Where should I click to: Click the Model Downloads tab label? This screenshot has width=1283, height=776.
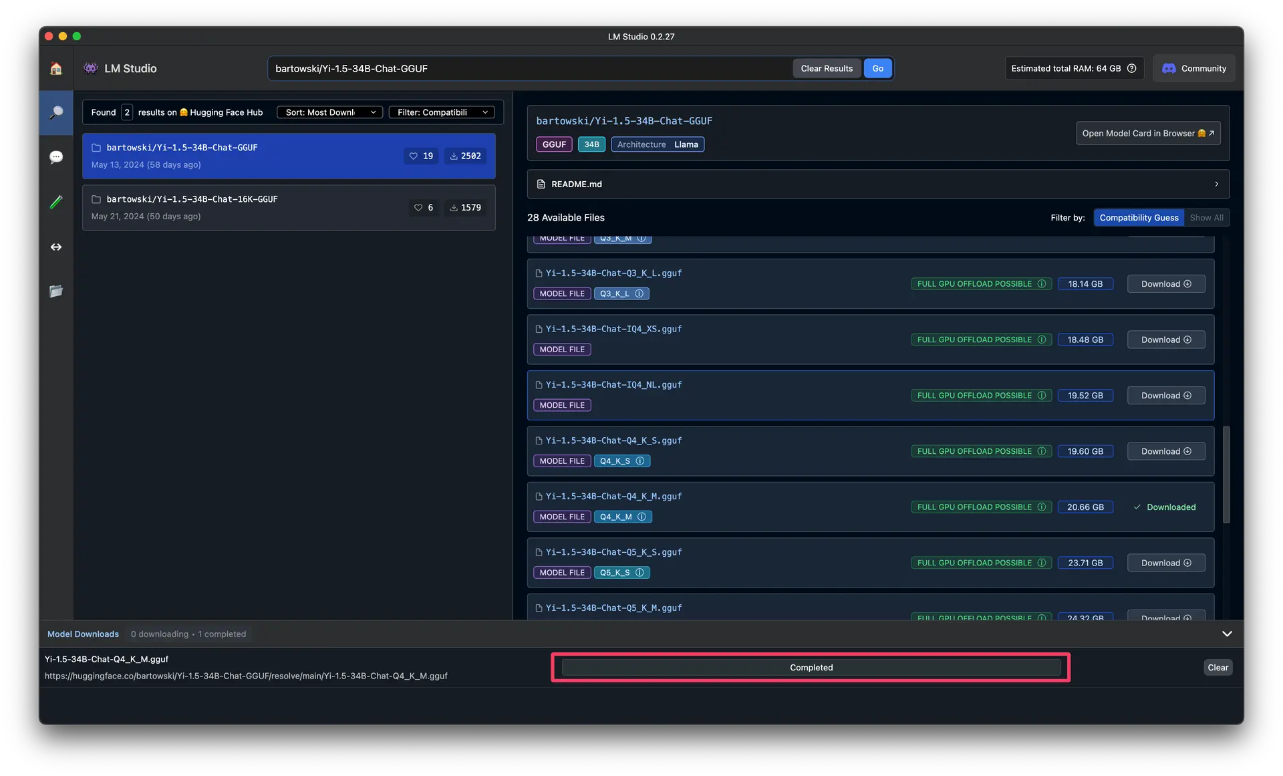(x=83, y=634)
